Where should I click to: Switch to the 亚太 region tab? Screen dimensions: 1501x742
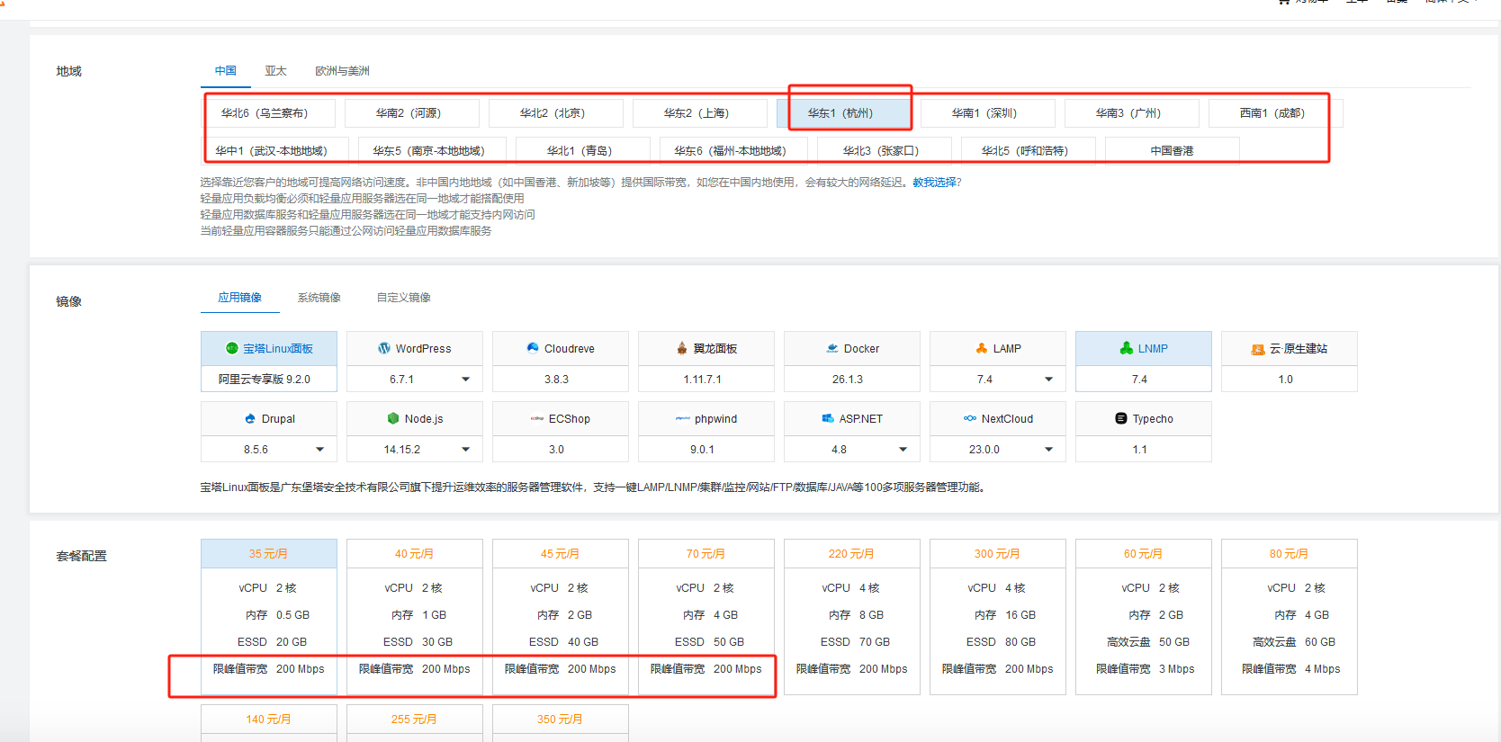[x=275, y=71]
